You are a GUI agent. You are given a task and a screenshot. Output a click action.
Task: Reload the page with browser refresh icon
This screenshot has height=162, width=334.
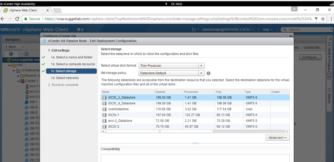[x=17, y=19]
